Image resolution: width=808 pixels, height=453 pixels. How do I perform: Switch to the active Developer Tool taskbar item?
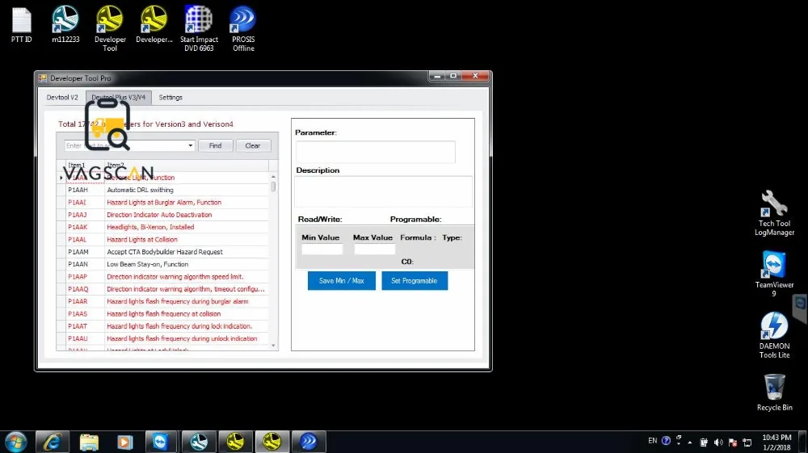[x=271, y=442]
